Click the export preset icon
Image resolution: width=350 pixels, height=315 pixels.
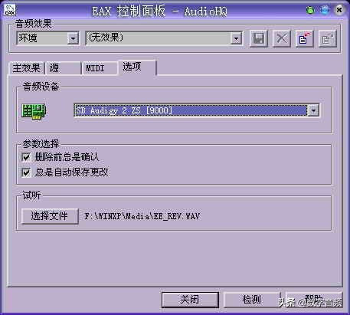pyautogui.click(x=328, y=39)
